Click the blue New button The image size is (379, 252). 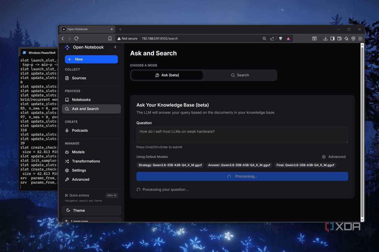point(91,59)
